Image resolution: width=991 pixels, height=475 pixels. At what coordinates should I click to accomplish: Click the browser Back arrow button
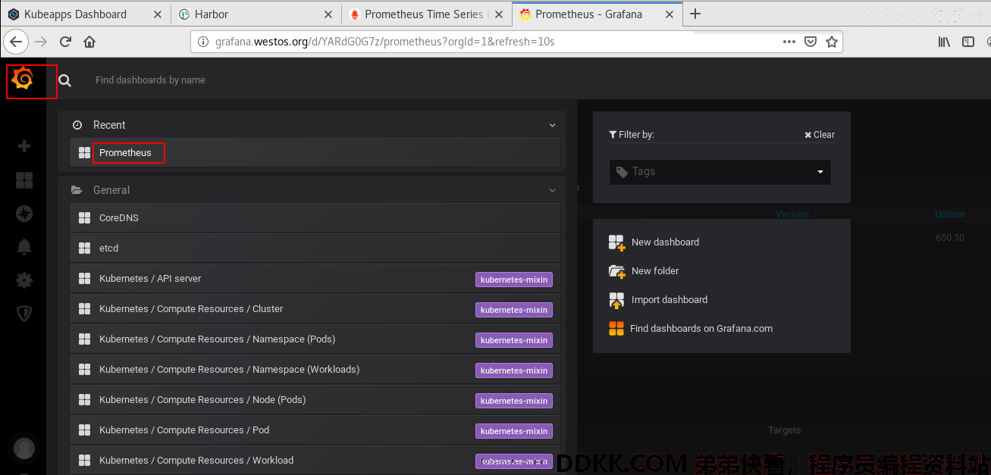(17, 42)
